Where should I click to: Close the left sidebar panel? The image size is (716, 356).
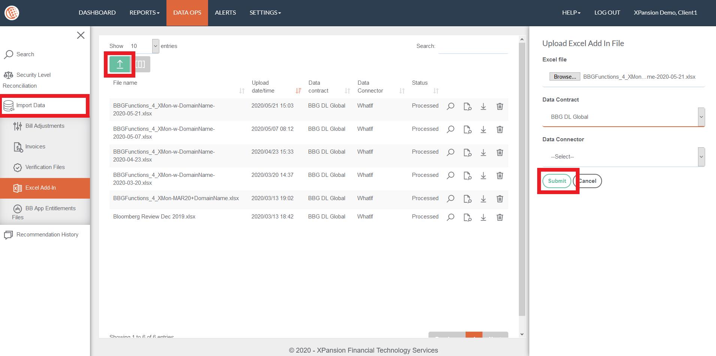(x=81, y=35)
